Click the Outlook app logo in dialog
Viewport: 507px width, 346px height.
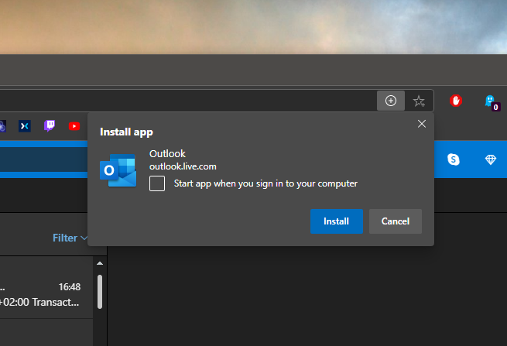[118, 170]
